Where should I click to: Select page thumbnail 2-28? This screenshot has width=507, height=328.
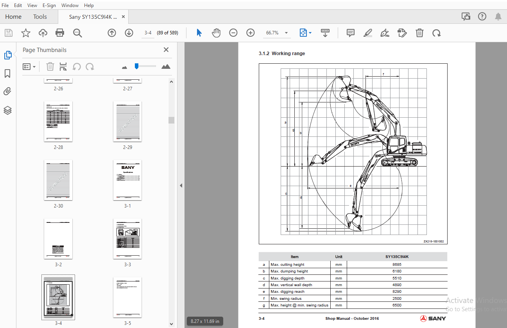[58, 122]
